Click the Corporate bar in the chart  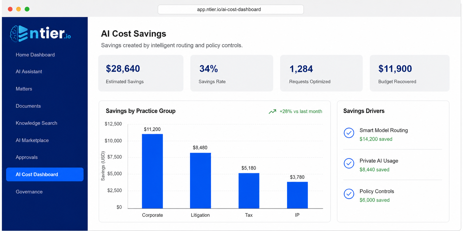point(152,171)
